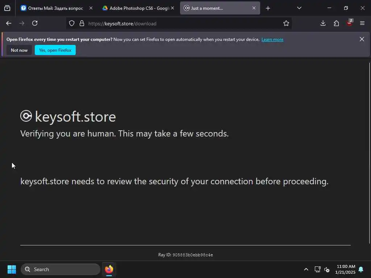This screenshot has width=371, height=278.
Task: Click Firefox icon in taskbar
Action: point(109,269)
